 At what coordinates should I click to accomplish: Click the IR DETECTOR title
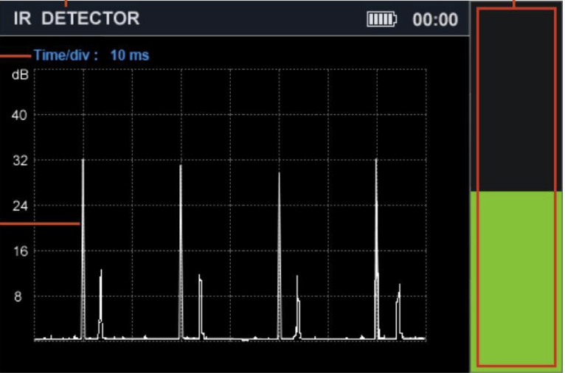coord(77,18)
